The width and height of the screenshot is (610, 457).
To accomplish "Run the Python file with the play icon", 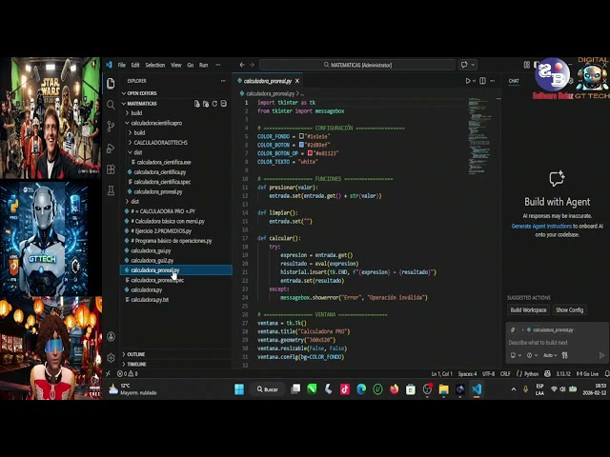I will 468,81.
